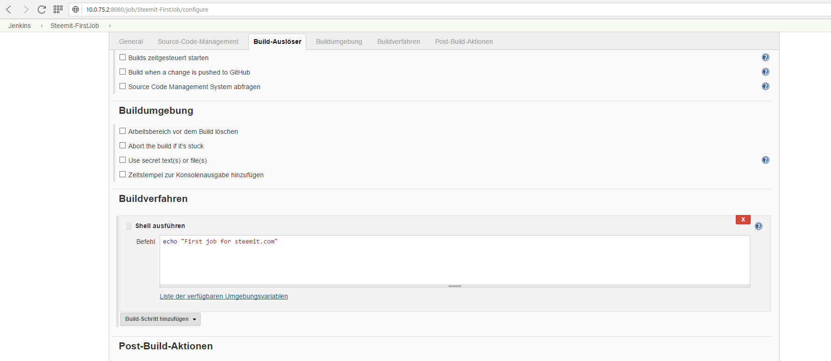Go to Post-Build-Aktionen tab
The height and width of the screenshot is (361, 831).
click(464, 42)
